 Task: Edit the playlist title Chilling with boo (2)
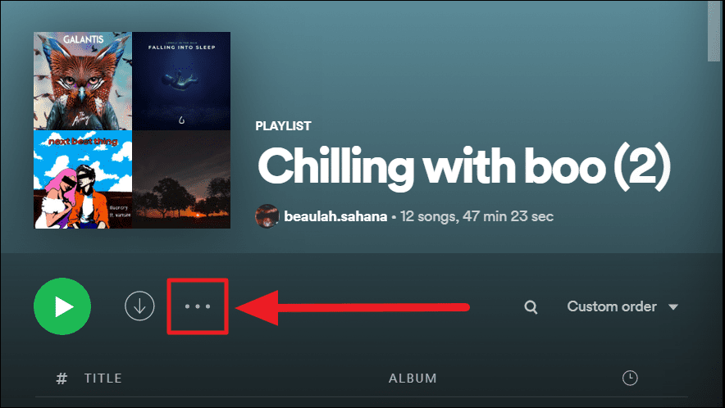[463, 167]
